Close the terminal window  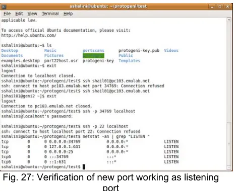tap(227, 7)
